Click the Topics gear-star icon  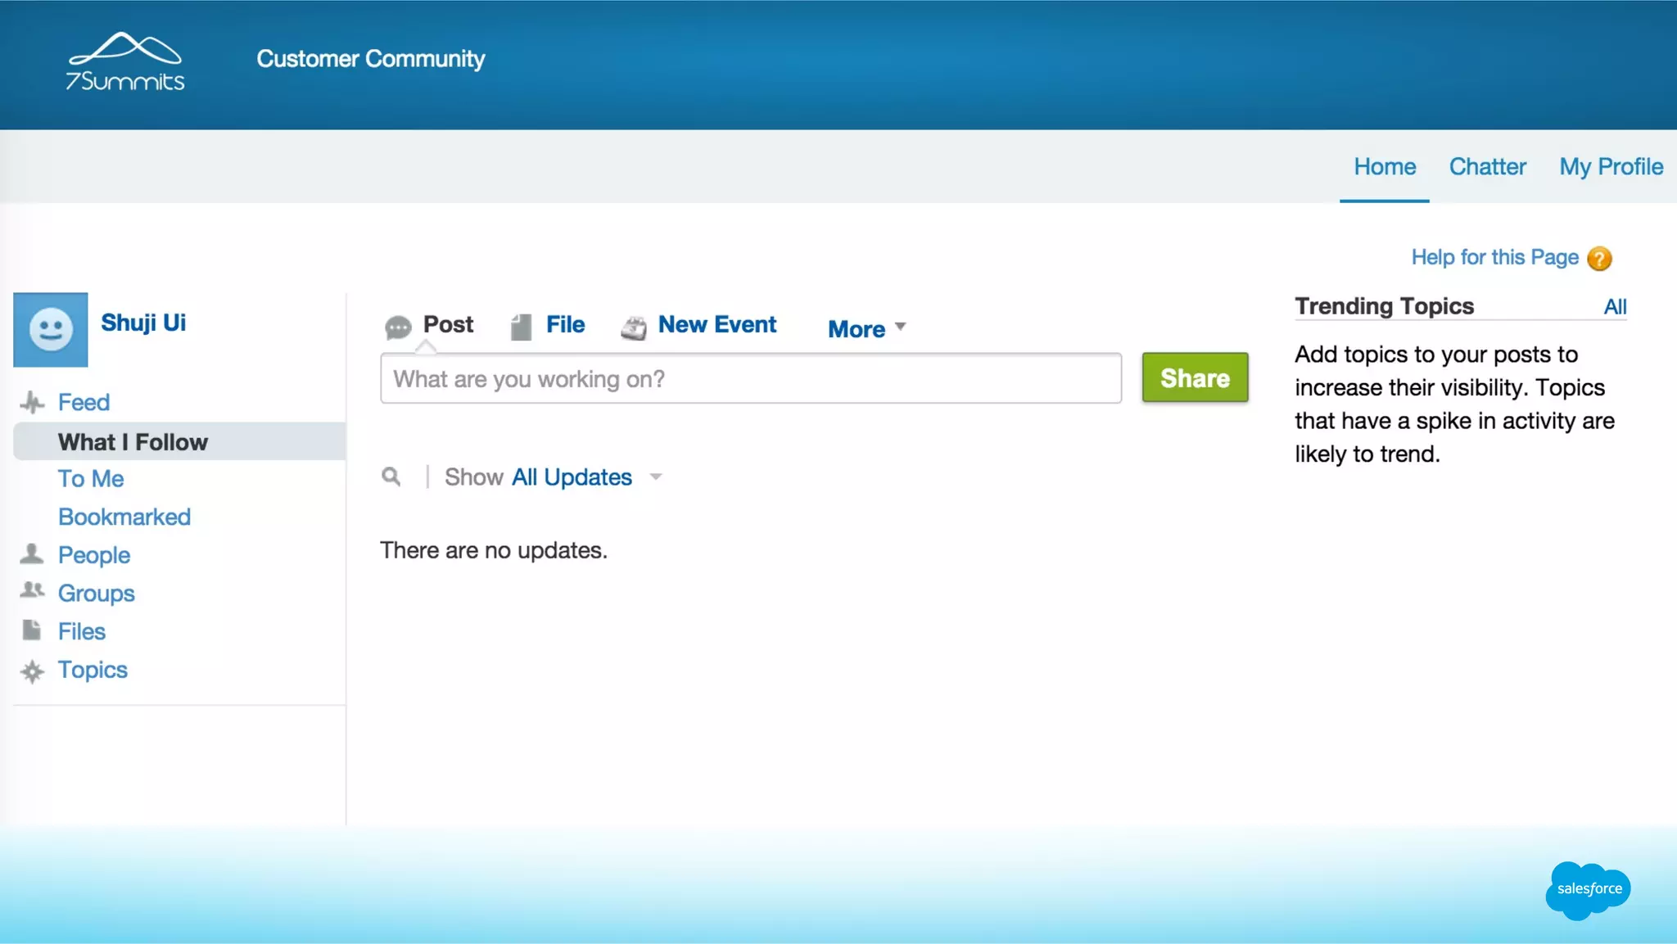click(32, 671)
